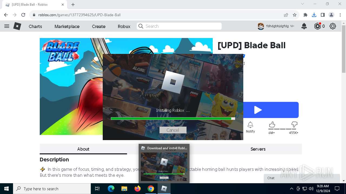
Task: Reload the Chrome page
Action: coord(23,15)
